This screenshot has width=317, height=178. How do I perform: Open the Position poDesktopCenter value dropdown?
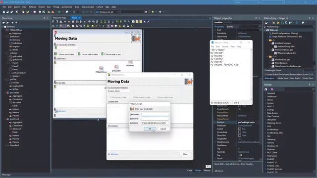[258, 122]
